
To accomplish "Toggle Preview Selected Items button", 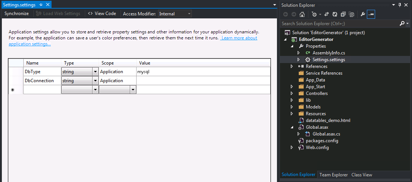I will coord(371,14).
